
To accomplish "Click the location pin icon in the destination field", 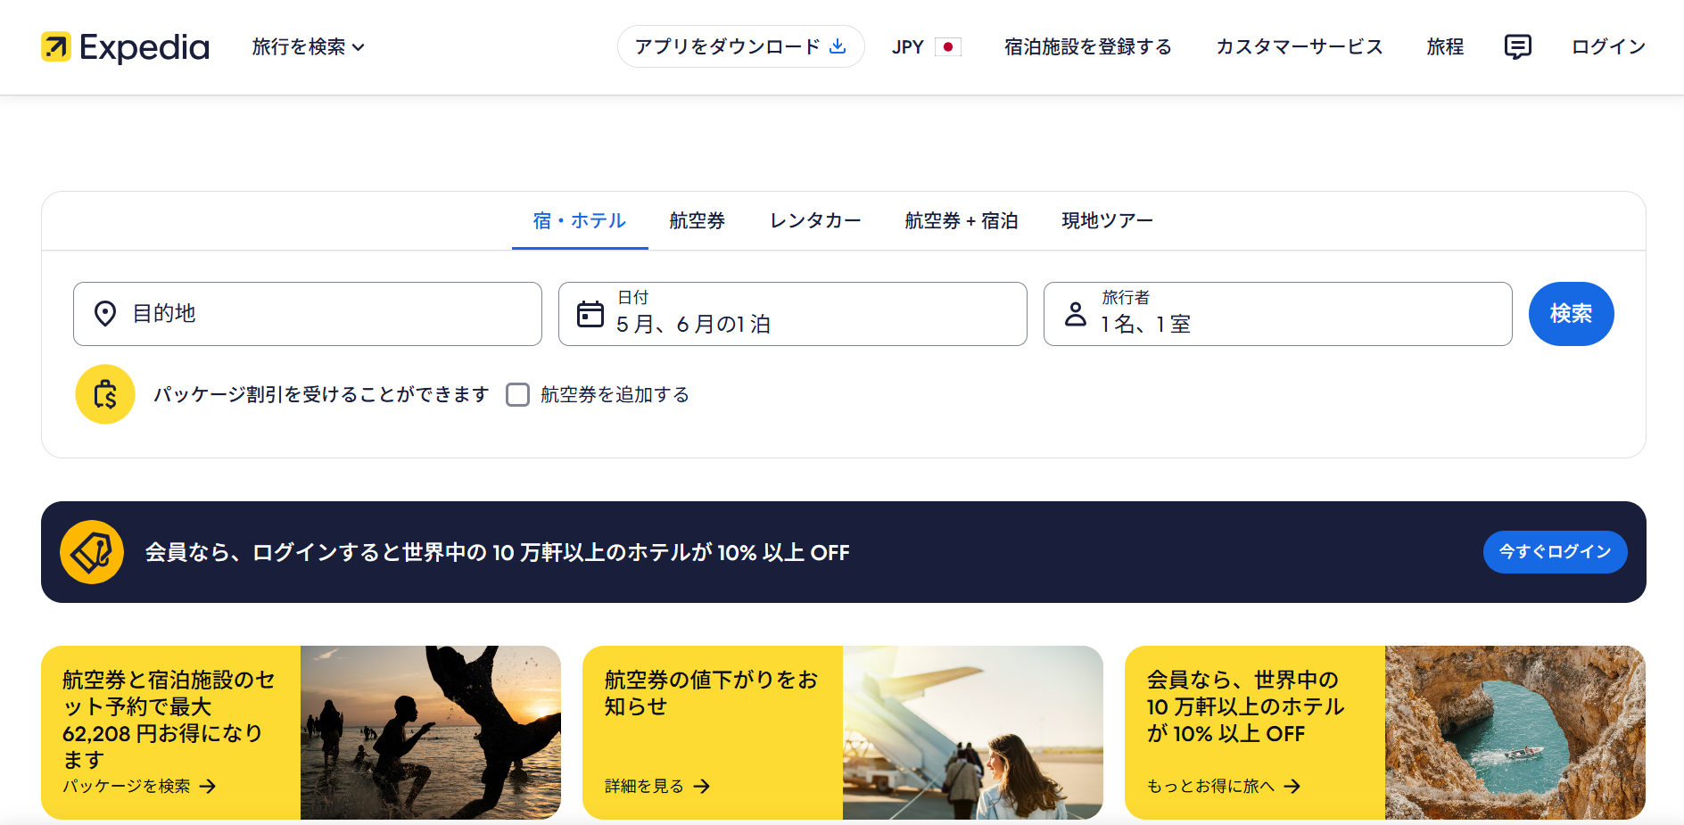I will pyautogui.click(x=105, y=314).
